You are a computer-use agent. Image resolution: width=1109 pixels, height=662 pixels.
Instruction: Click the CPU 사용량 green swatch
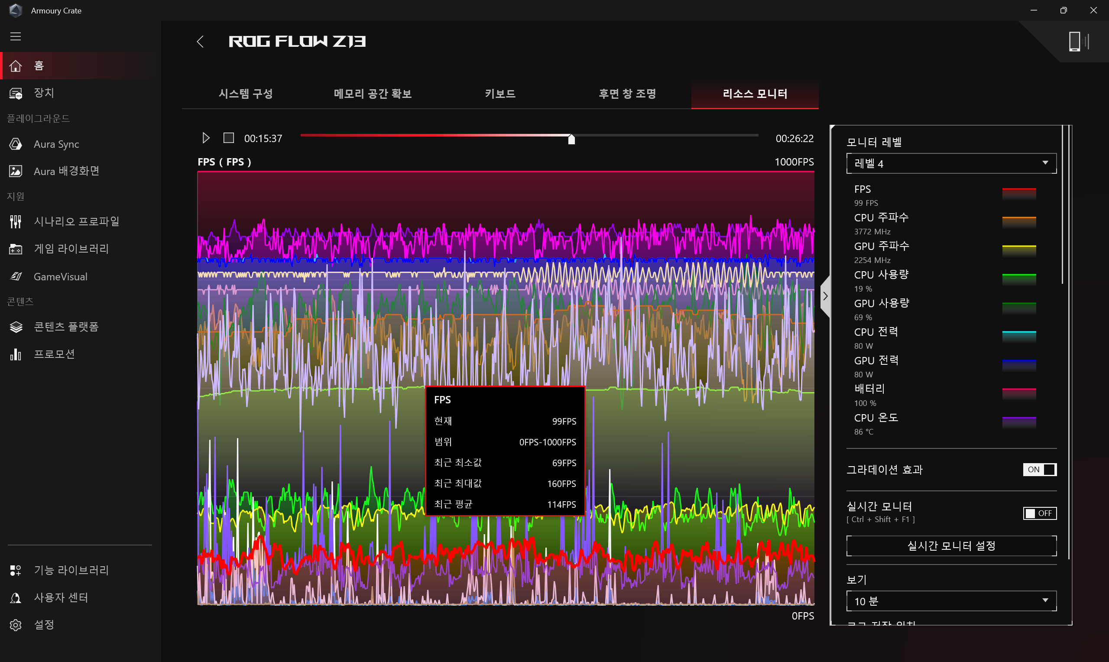click(x=1019, y=279)
